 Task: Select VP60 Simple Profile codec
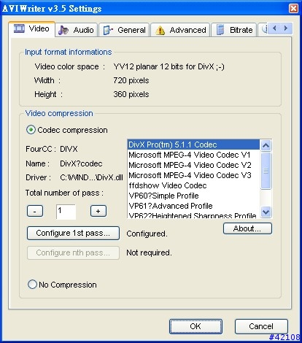(x=193, y=196)
